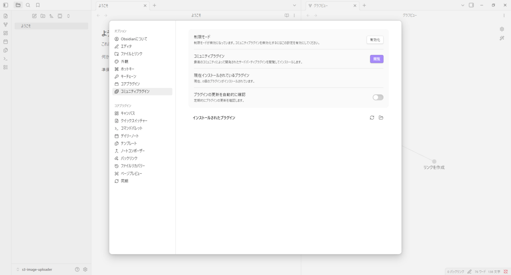Click the 閲覧 community plugins button

pos(376,59)
